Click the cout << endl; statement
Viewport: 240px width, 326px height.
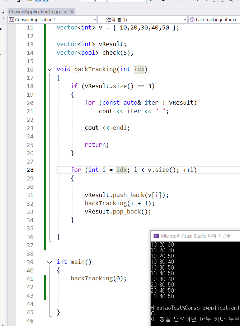click(107, 128)
